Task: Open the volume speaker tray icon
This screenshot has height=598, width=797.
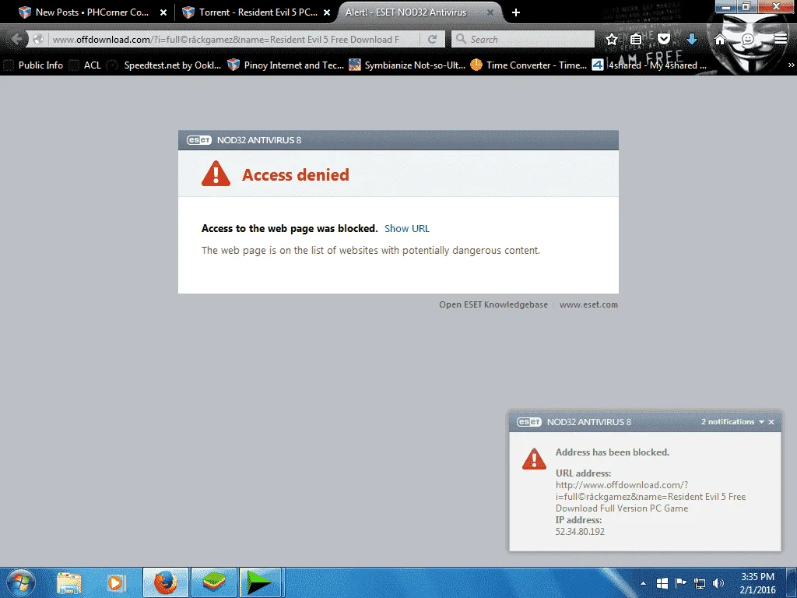Action: pyautogui.click(x=718, y=583)
